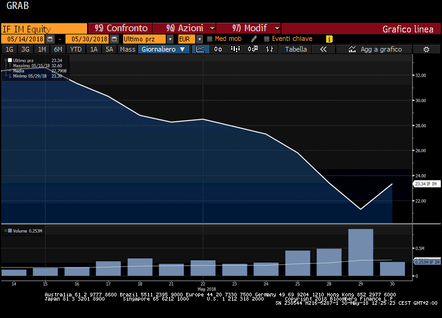Select the line chart type icon

(x=201, y=49)
